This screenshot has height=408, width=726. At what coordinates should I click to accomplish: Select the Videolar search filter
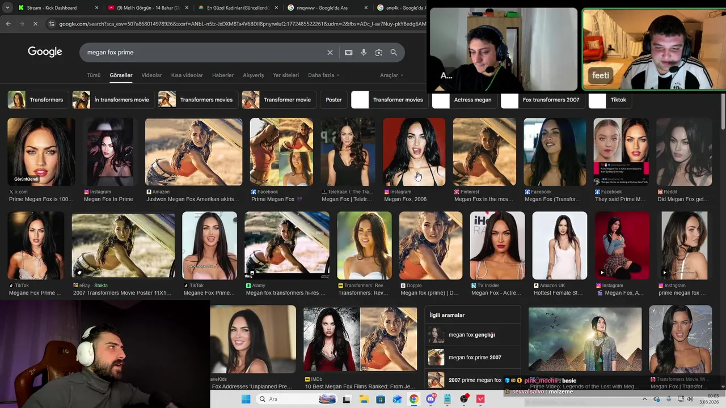click(x=151, y=75)
